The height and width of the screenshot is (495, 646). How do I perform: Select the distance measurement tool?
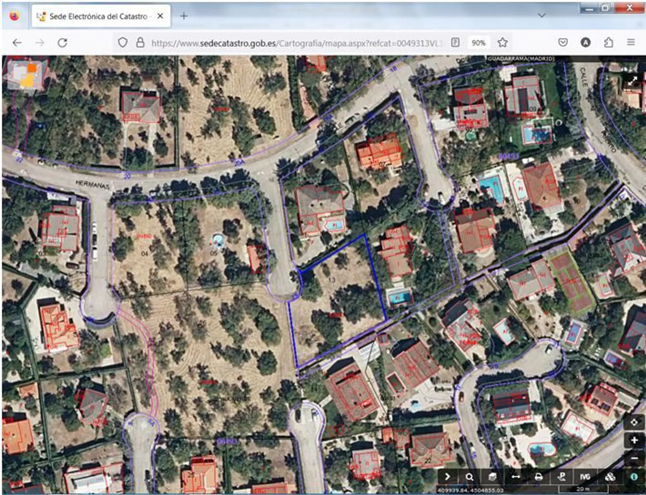[x=515, y=477]
